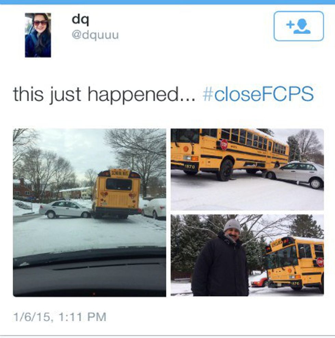
Task: Tap the person silhouette in follow button
Action: pos(302,26)
